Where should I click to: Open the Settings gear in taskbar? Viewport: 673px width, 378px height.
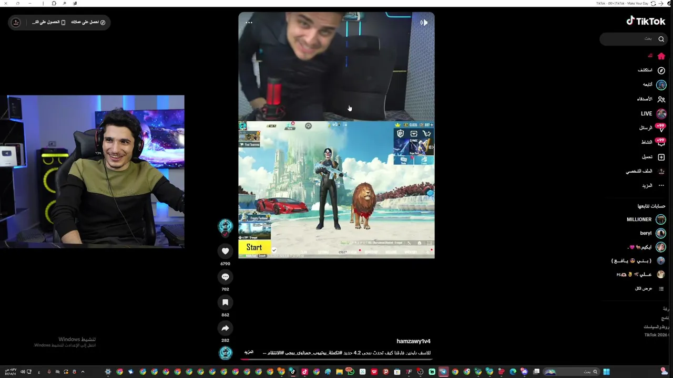(x=108, y=372)
